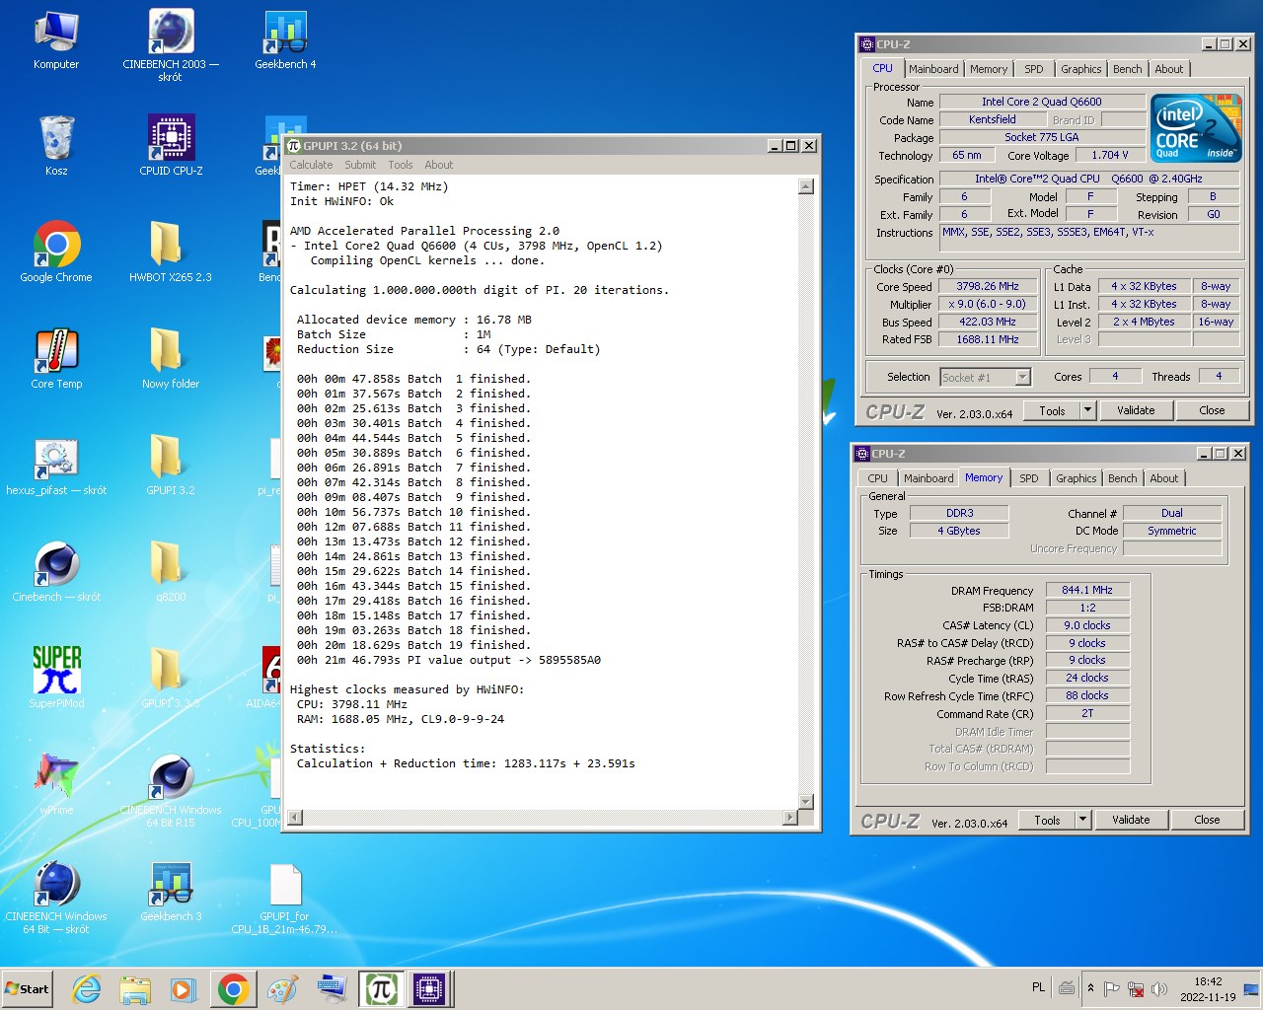Open GPUPI 3.2 desktop folder

tap(171, 466)
